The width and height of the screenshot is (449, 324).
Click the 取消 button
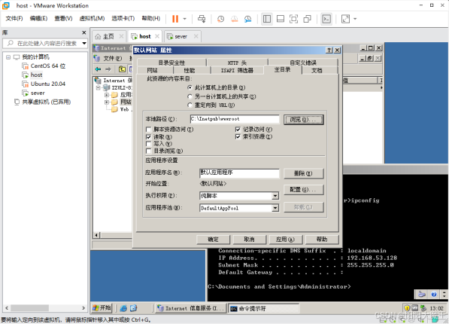click(249, 240)
